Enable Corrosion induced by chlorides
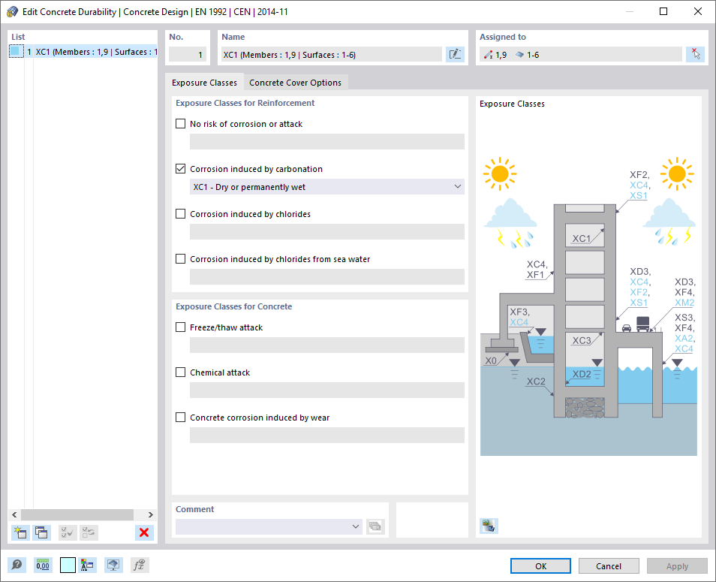The width and height of the screenshot is (716, 582). (x=181, y=214)
